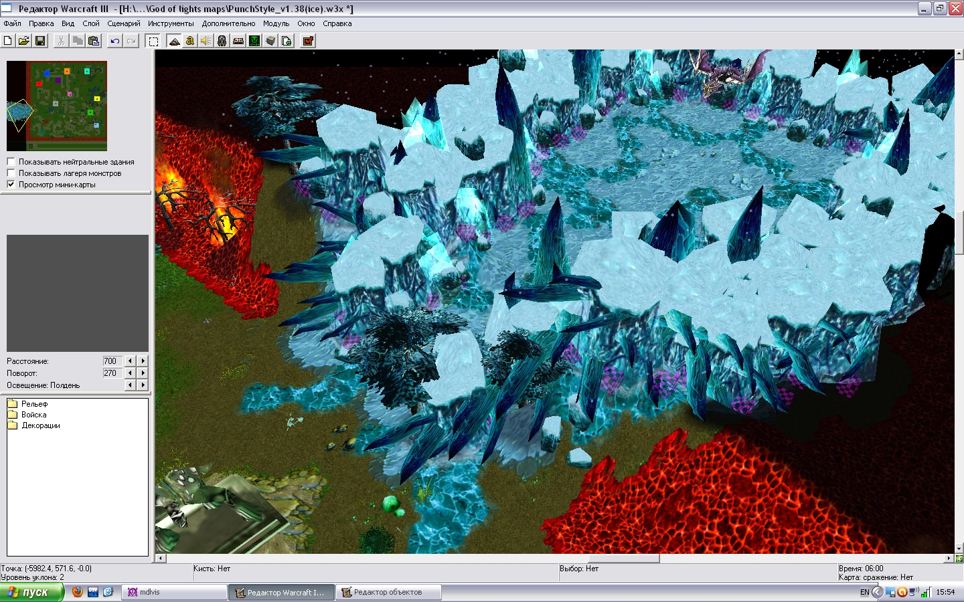Viewport: 964px width, 602px height.
Task: Click the пуск Start button
Action: [32, 592]
